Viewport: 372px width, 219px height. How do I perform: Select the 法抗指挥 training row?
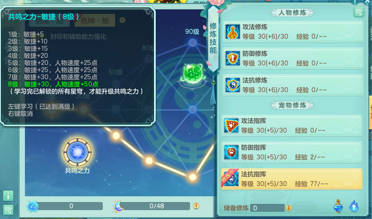(x=291, y=179)
